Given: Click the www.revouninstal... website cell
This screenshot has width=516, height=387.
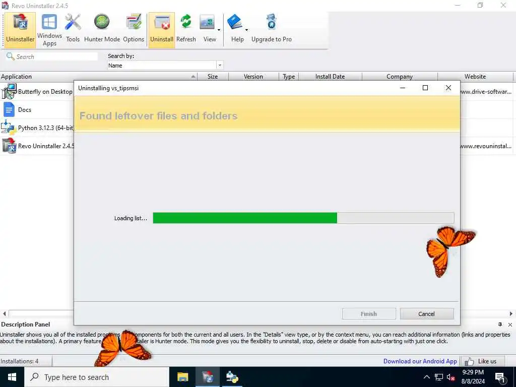Looking at the screenshot, I should [486, 146].
